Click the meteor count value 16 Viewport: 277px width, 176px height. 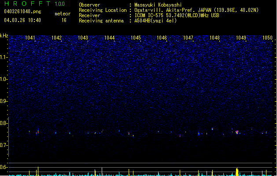(x=64, y=20)
